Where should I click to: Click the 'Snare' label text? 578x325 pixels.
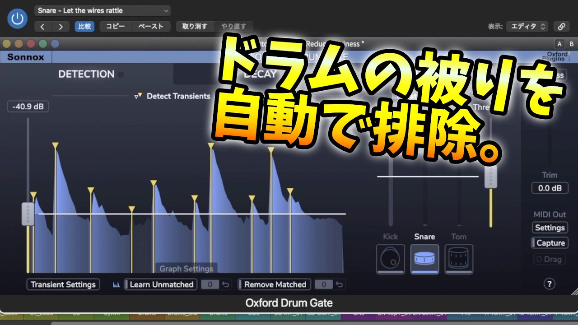click(x=424, y=237)
